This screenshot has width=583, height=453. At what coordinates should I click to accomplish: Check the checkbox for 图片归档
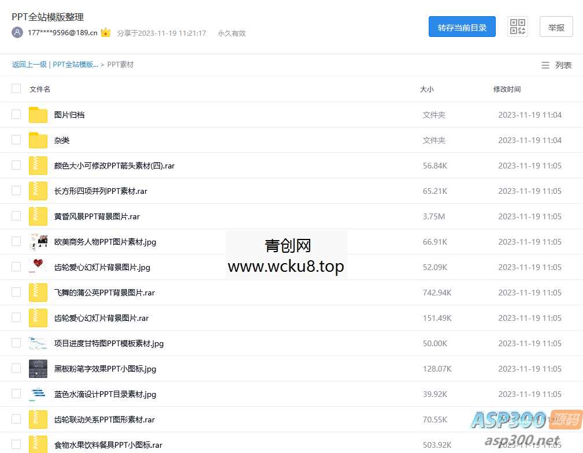pyautogui.click(x=16, y=114)
